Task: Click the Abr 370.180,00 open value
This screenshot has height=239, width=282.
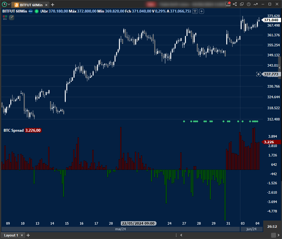Action: tap(55, 11)
